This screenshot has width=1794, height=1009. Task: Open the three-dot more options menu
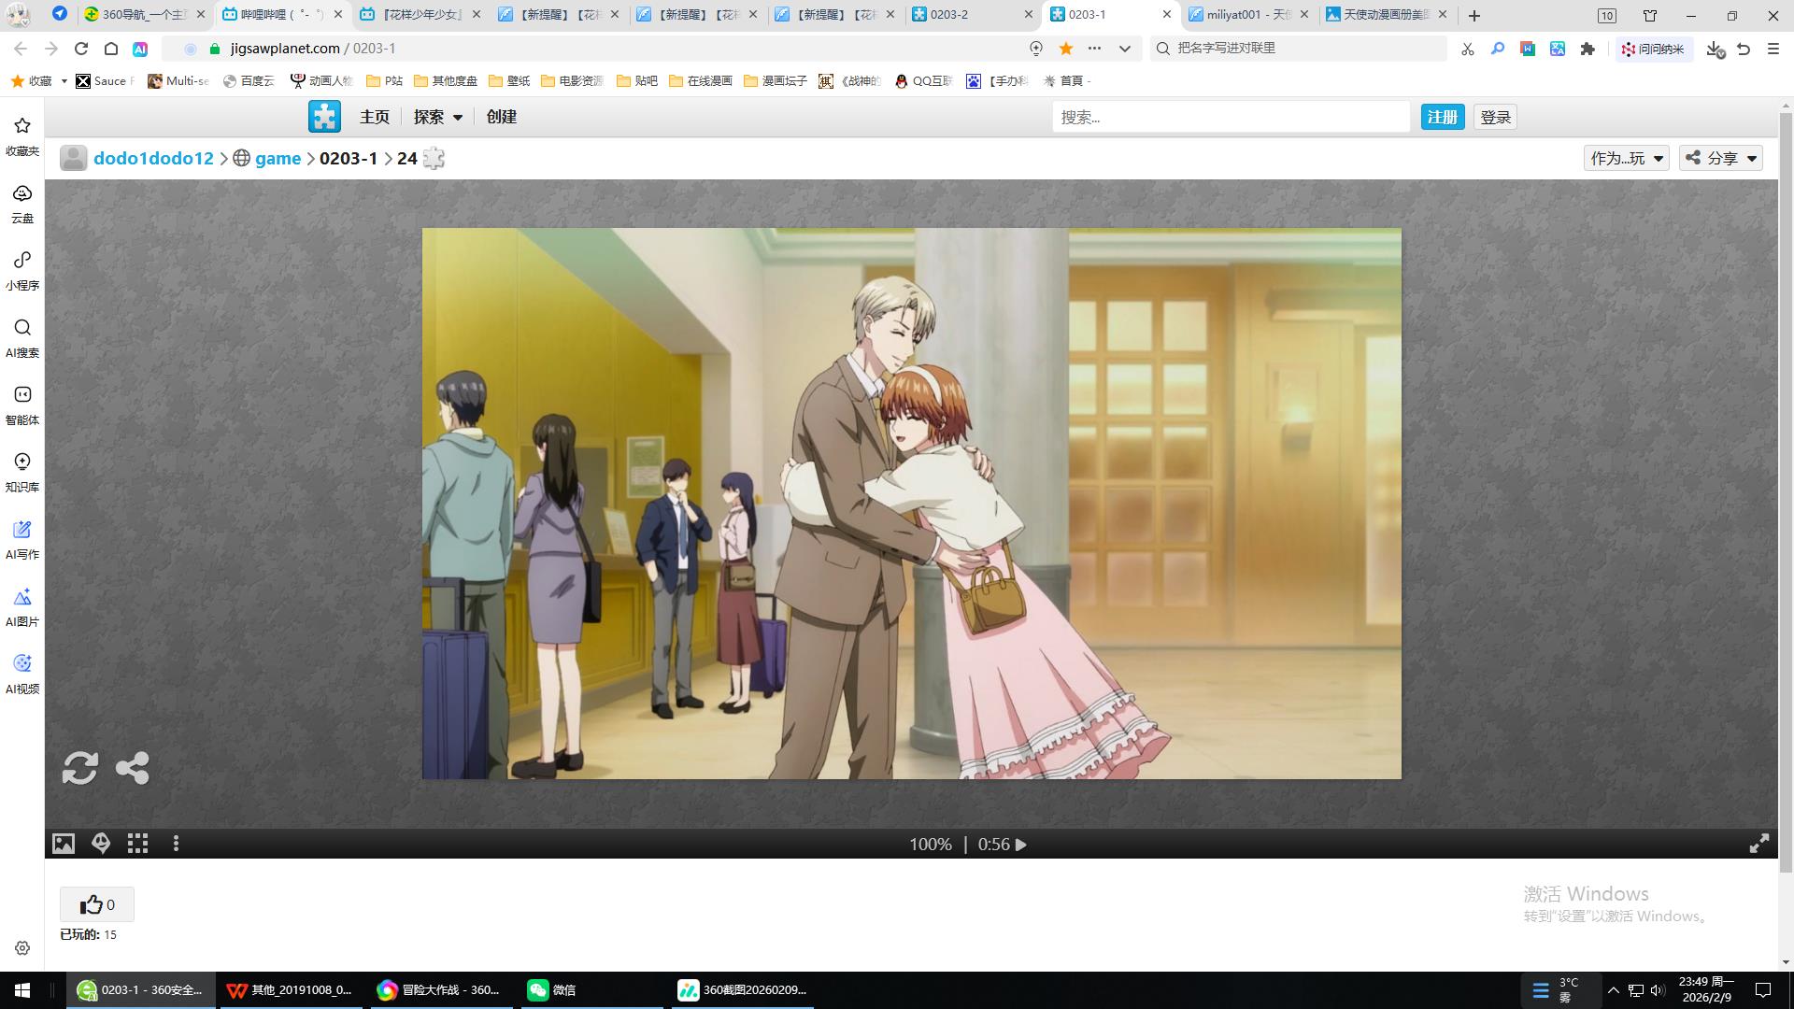coord(176,844)
